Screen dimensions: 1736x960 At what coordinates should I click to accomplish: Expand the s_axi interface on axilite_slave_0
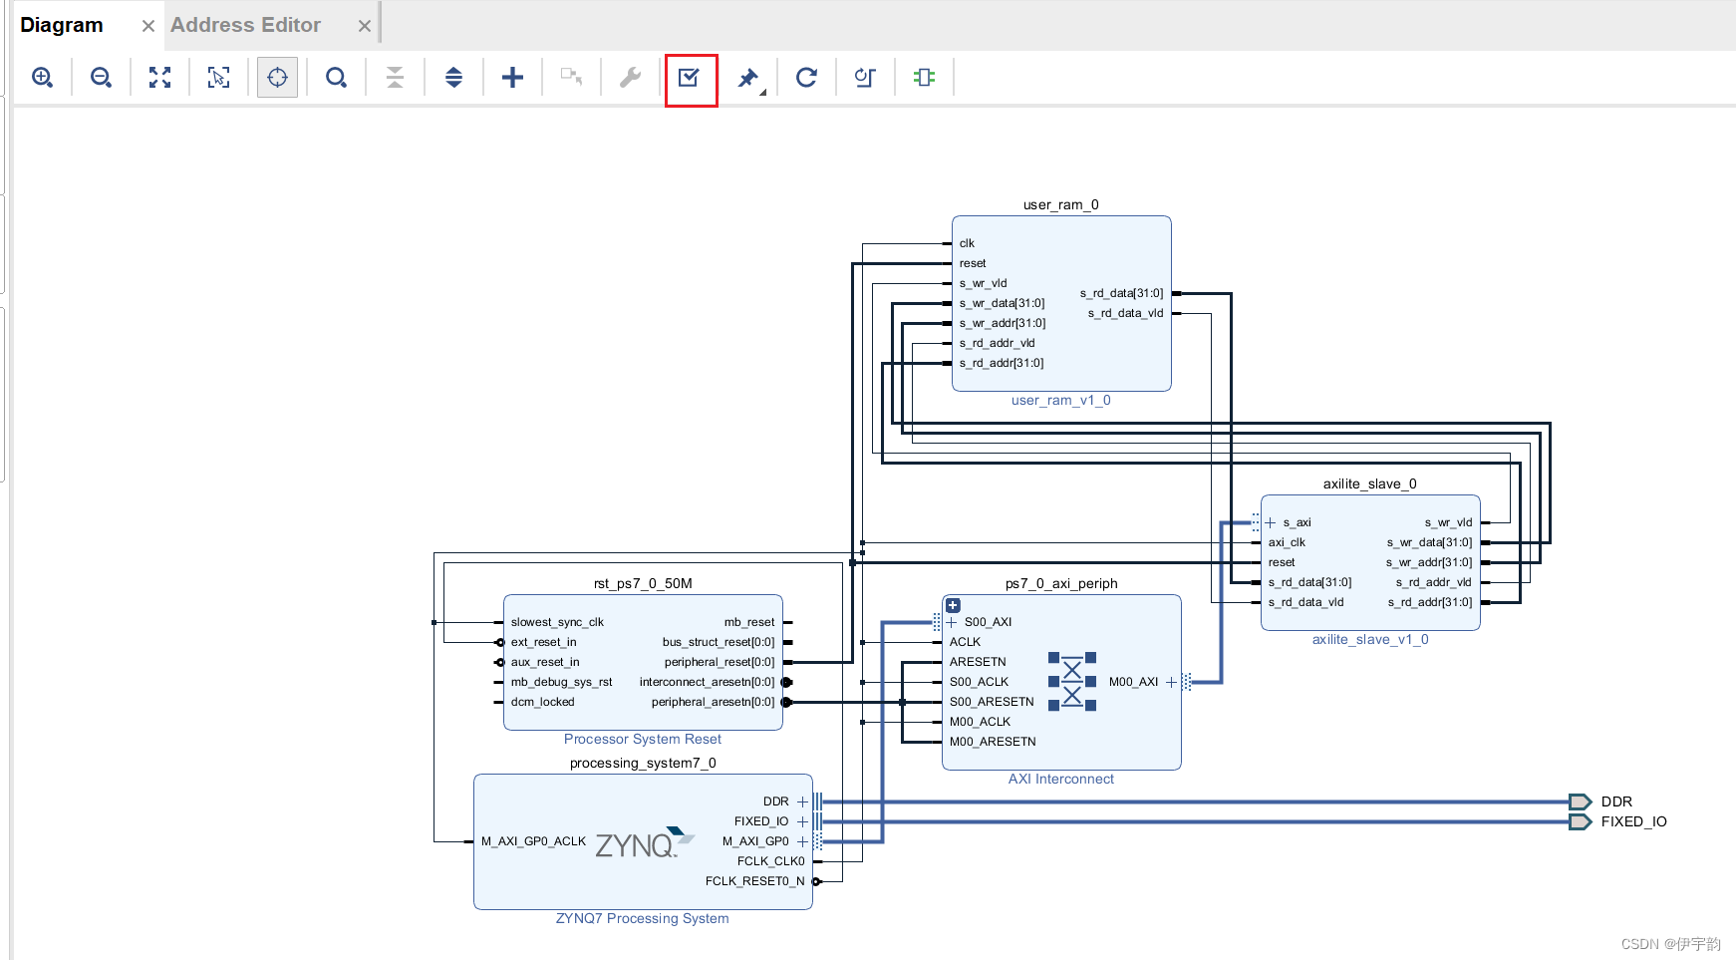click(x=1270, y=522)
